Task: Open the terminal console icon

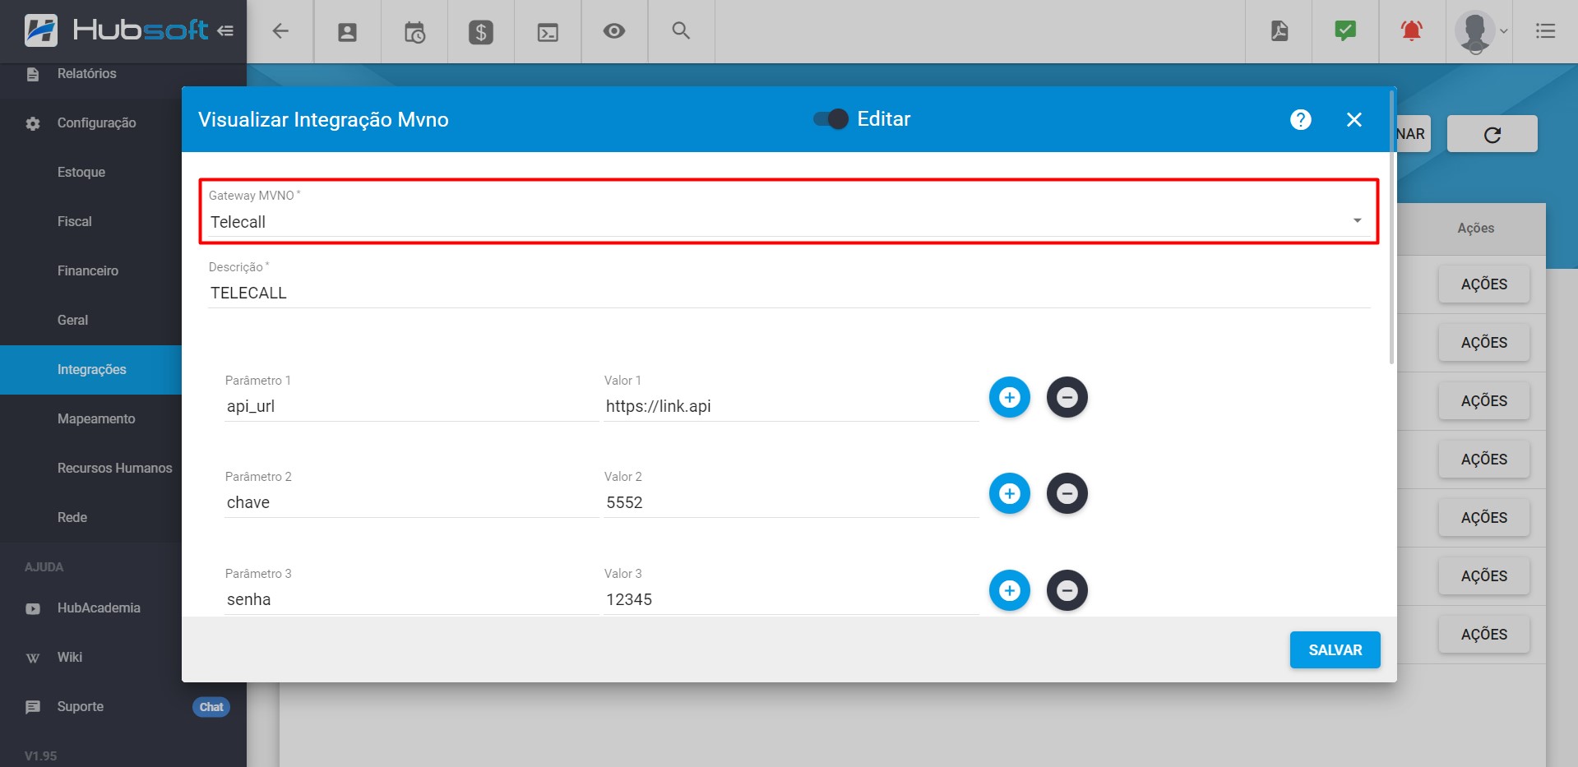Action: tap(548, 32)
